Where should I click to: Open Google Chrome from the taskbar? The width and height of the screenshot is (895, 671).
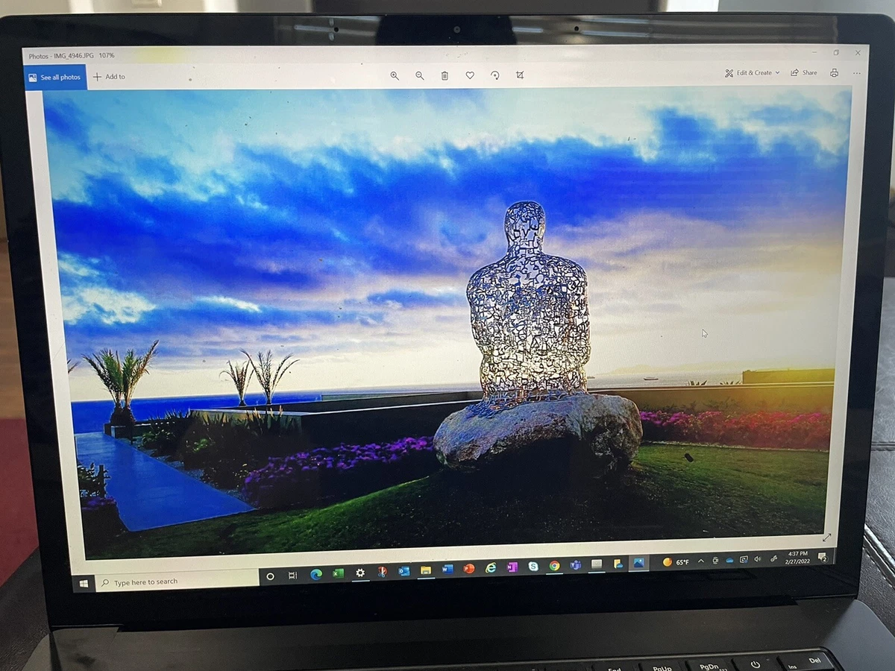554,566
